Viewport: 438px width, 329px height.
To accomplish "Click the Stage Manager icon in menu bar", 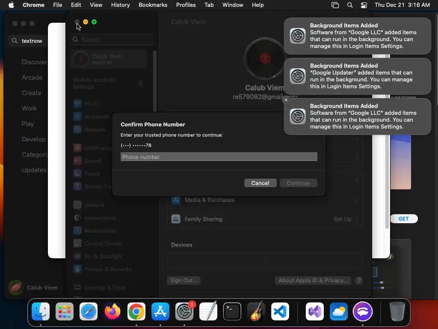I will click(x=335, y=5).
